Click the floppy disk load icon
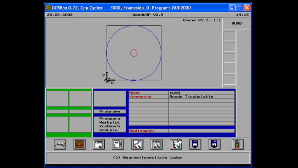 tap(195, 144)
